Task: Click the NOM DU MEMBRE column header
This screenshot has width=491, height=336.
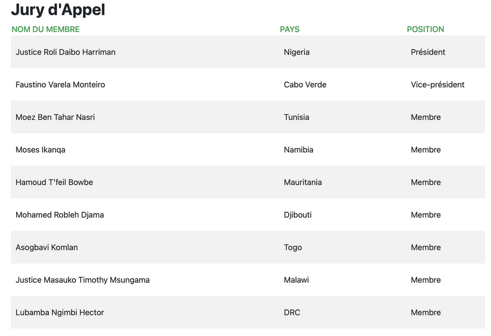Action: click(46, 29)
